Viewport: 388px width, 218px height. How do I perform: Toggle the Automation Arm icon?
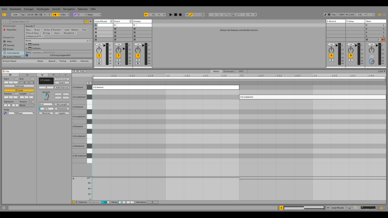pyautogui.click(x=191, y=15)
